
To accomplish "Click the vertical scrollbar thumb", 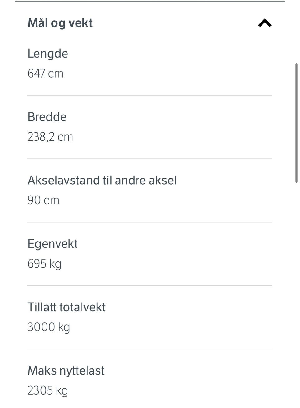I will click(297, 123).
